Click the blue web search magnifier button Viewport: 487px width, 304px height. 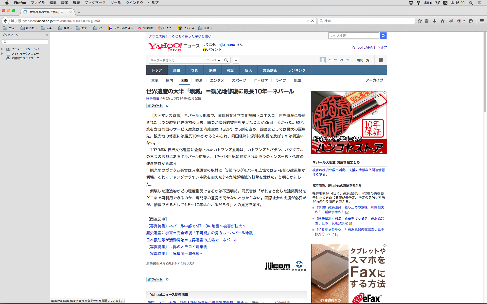click(383, 36)
